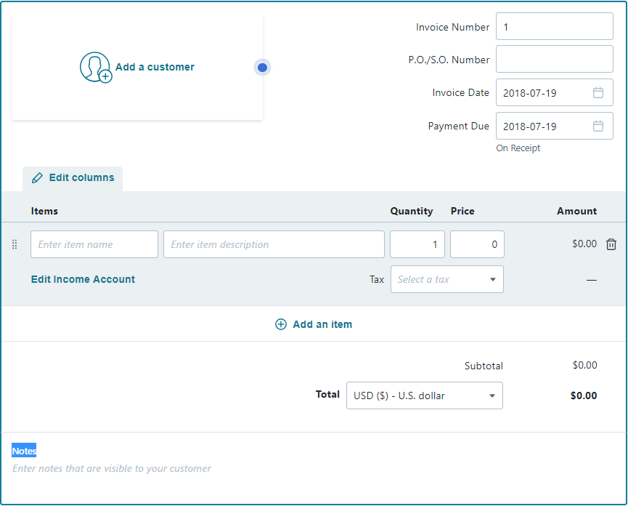
Task: Click the item name field
Action: (x=94, y=244)
